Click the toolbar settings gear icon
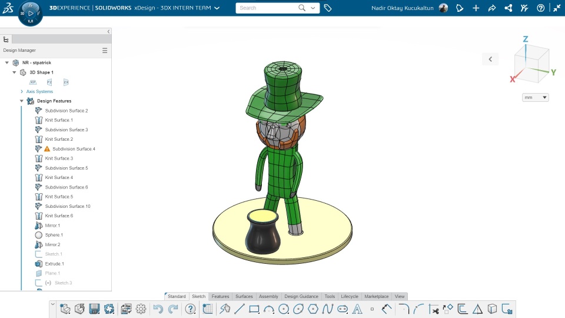Image resolution: width=565 pixels, height=318 pixels. pos(141,309)
